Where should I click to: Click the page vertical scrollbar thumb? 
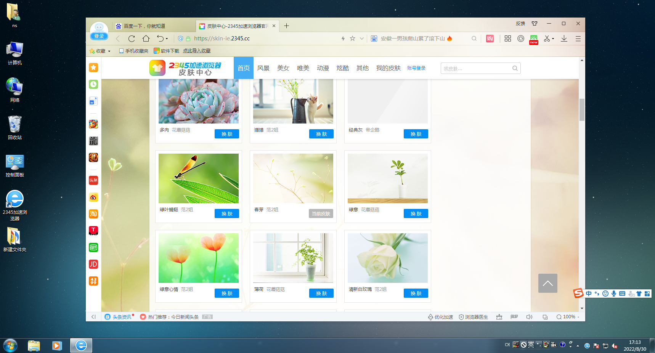(x=582, y=109)
